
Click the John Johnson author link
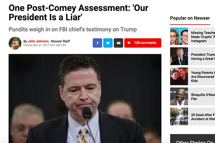38,41
